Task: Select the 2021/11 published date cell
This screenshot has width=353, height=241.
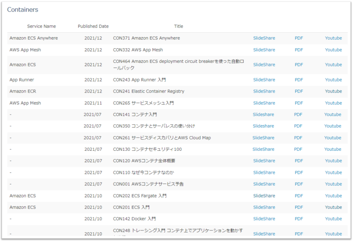Action: click(93, 103)
